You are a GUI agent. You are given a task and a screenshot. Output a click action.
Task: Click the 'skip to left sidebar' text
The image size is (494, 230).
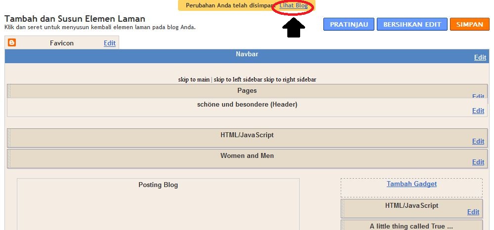(x=238, y=79)
